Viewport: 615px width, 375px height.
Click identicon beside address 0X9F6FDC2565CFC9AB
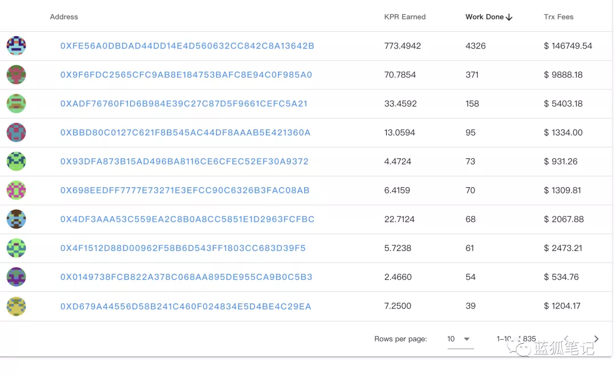pyautogui.click(x=17, y=75)
